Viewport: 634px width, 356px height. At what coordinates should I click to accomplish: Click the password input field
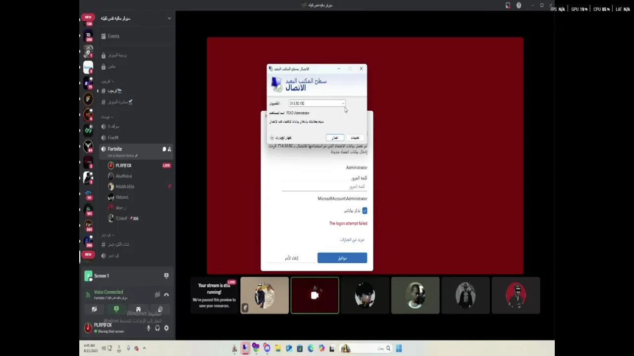coord(324,187)
